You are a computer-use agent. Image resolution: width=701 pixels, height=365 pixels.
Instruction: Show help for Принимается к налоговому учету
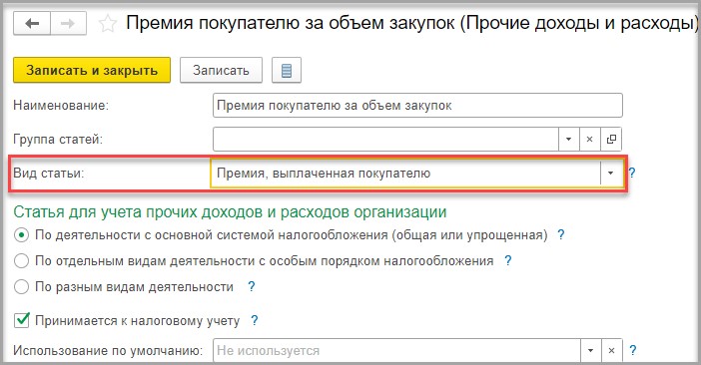(x=254, y=320)
